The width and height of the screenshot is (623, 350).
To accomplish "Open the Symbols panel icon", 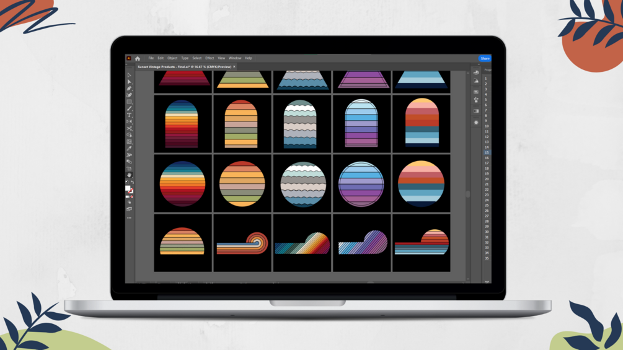I will tap(476, 100).
